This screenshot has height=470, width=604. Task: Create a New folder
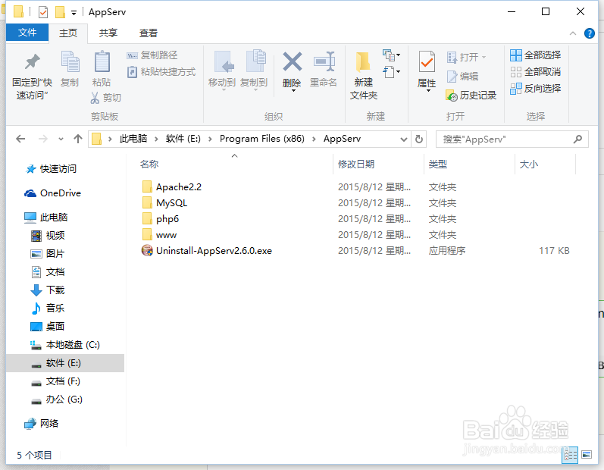coord(364,75)
